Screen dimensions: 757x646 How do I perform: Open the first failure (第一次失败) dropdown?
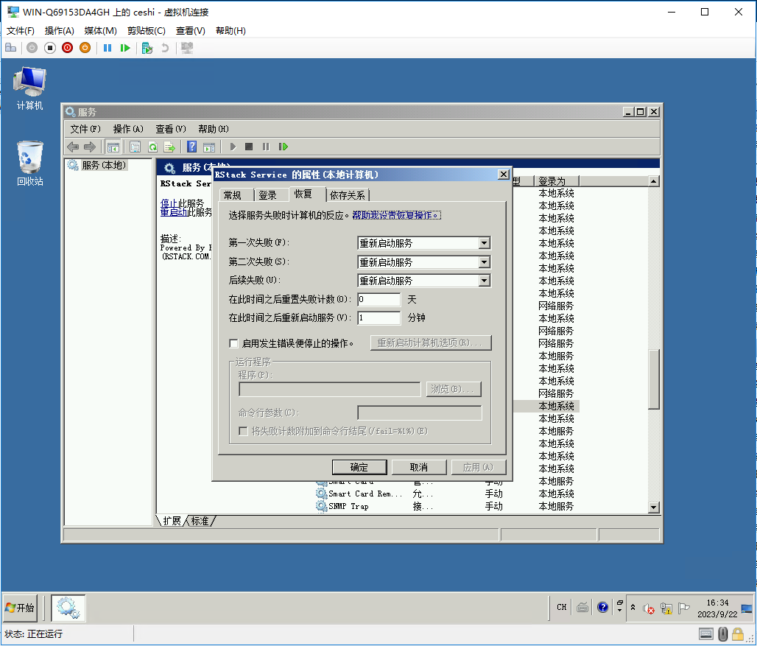484,243
